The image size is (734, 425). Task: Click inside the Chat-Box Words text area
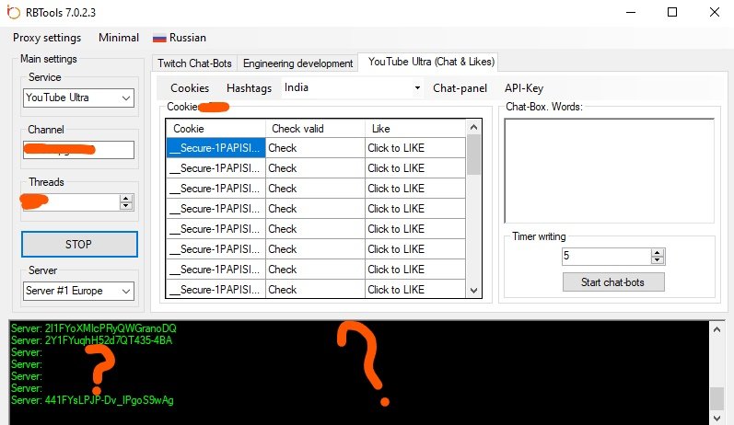click(x=610, y=170)
